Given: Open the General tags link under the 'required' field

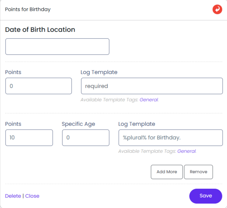Looking at the screenshot, I should point(149,100).
